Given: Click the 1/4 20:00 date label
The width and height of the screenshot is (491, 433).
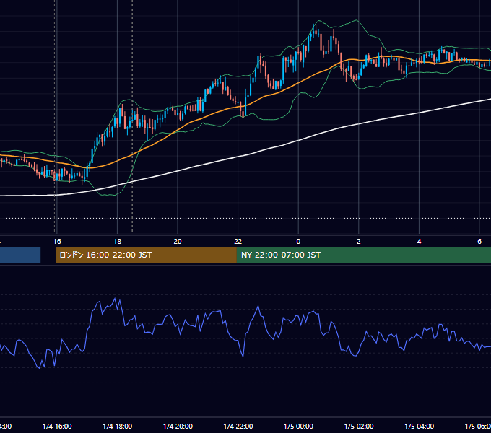Looking at the screenshot, I should coord(178,426).
